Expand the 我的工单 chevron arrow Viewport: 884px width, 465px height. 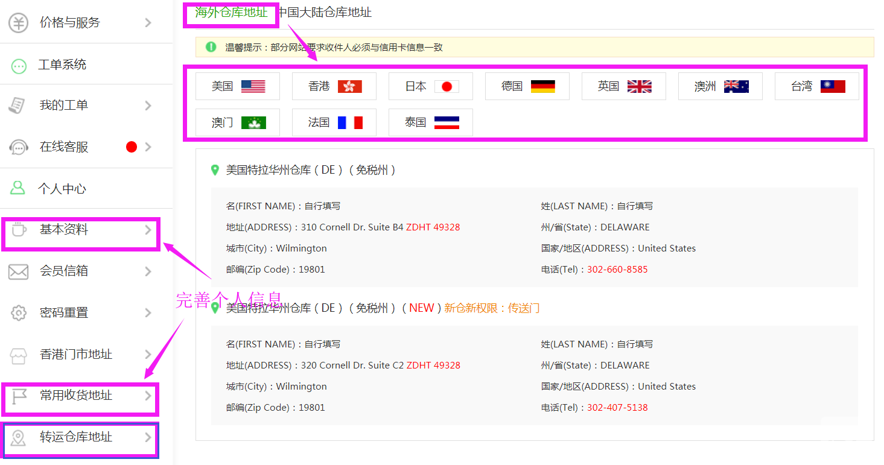tap(148, 106)
